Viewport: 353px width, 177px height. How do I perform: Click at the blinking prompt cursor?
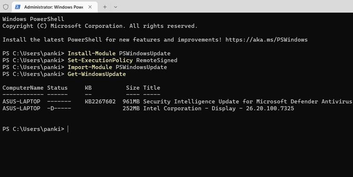(68, 129)
